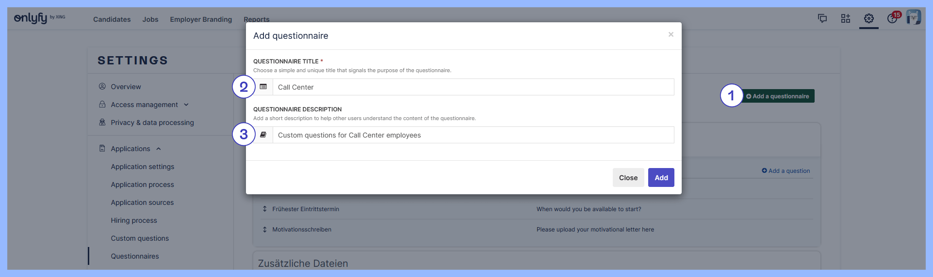Close the dialog with the X icon
933x277 pixels.
click(x=671, y=34)
